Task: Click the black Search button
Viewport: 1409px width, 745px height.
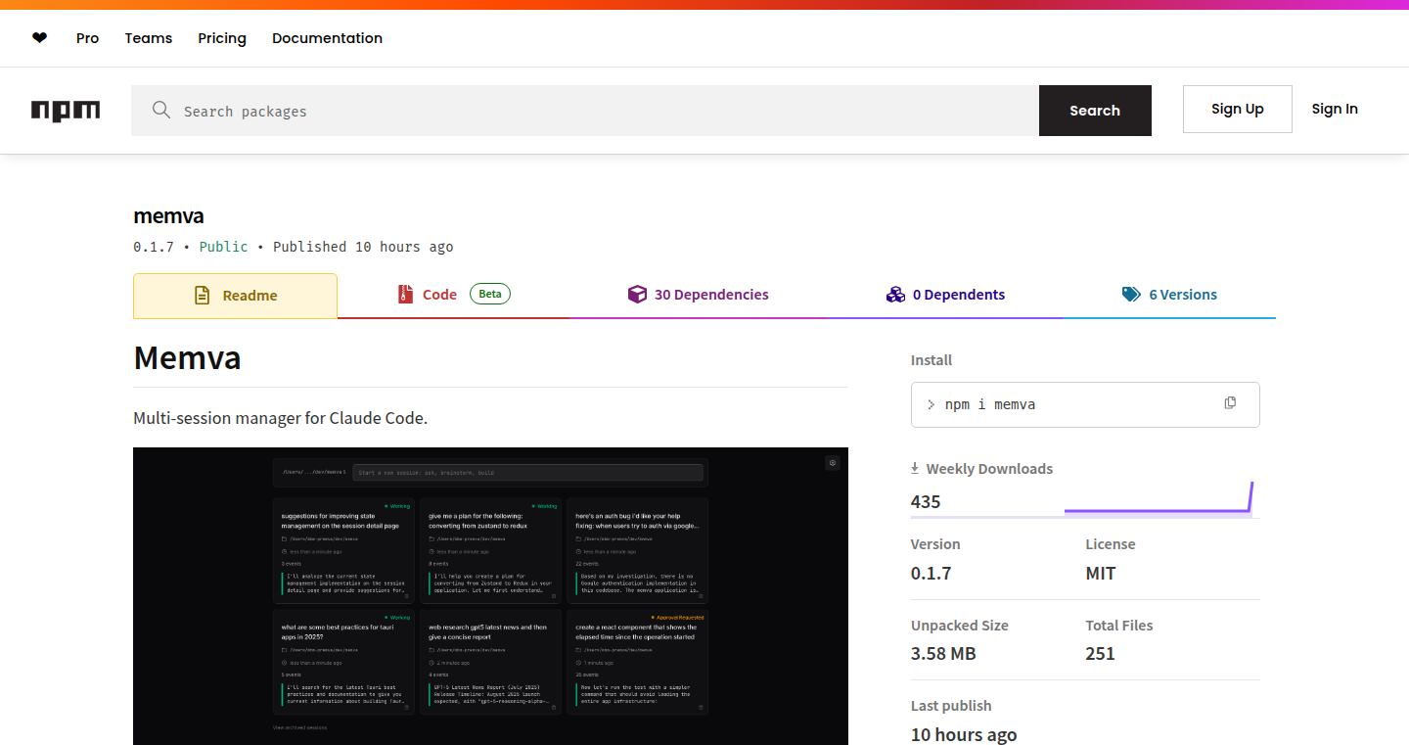Action: 1095,111
